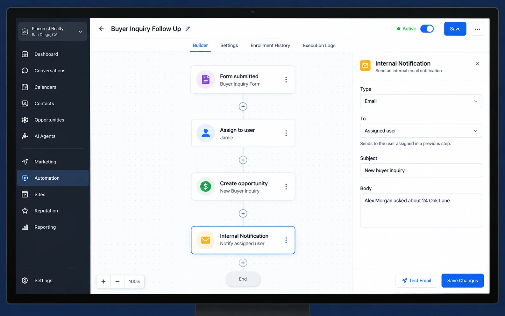Add a step before the End node
Screen dimensions: 505x316
coord(243,263)
